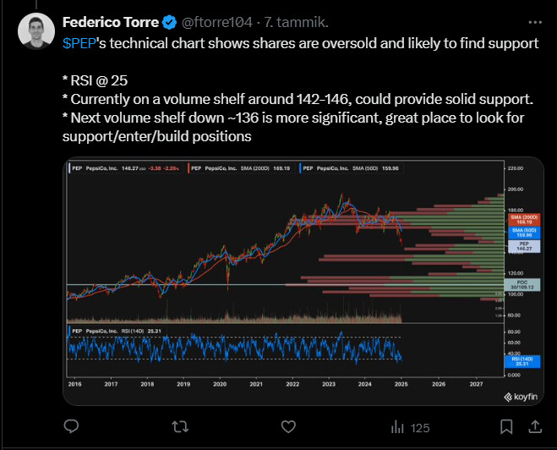The image size is (557, 450).
Task: Open Federico Torre's profile picture
Action: pos(36,31)
